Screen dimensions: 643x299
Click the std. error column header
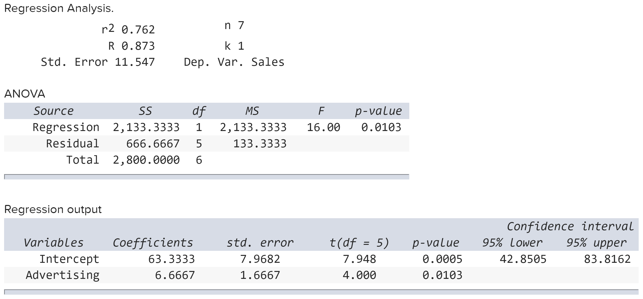260,243
